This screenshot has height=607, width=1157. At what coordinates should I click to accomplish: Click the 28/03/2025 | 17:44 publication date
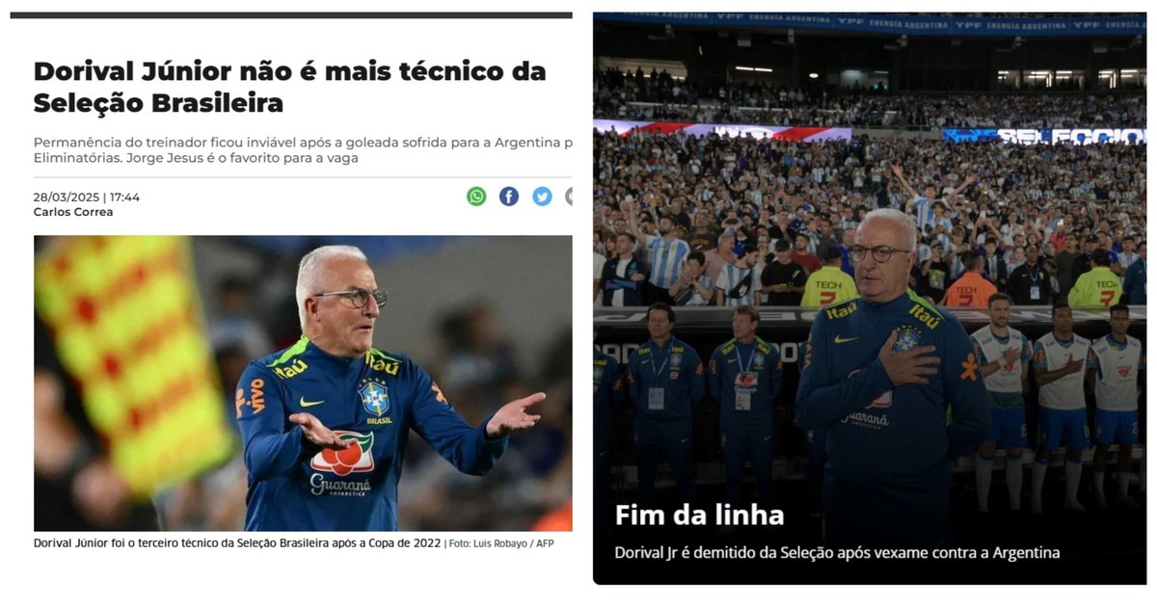(87, 198)
